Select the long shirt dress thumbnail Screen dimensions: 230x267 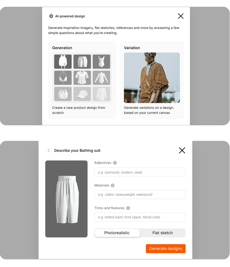click(102, 94)
